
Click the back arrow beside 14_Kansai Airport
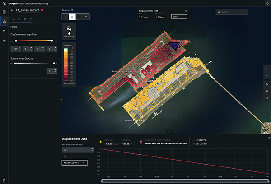click(12, 9)
